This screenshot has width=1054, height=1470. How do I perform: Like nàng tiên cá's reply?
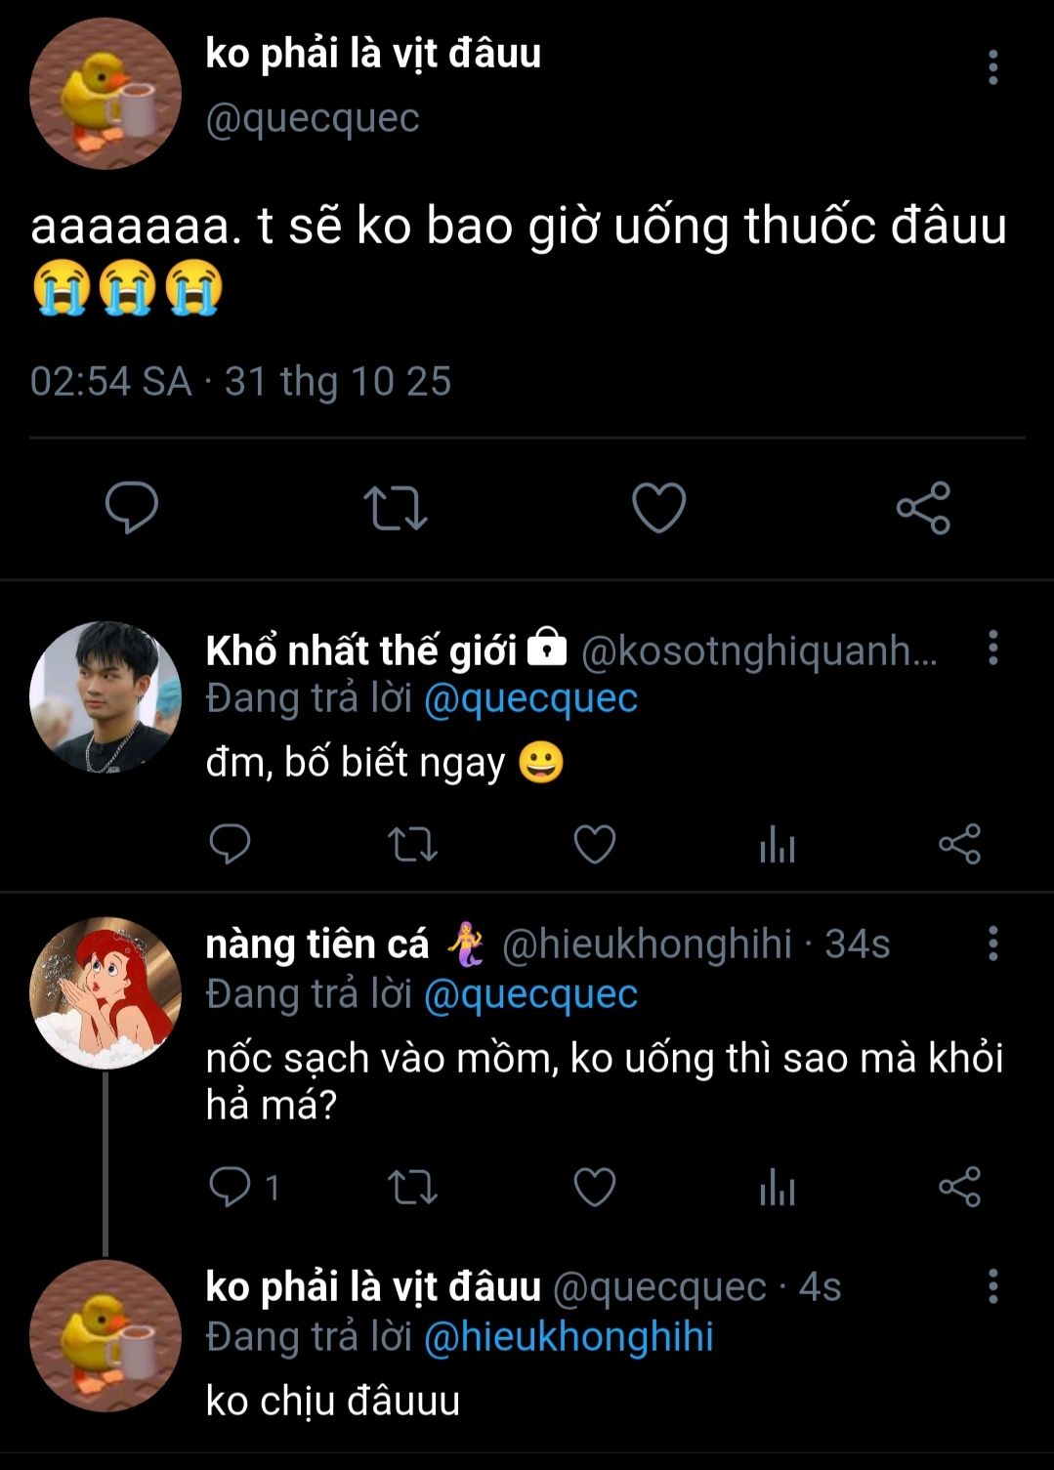[x=594, y=1188]
